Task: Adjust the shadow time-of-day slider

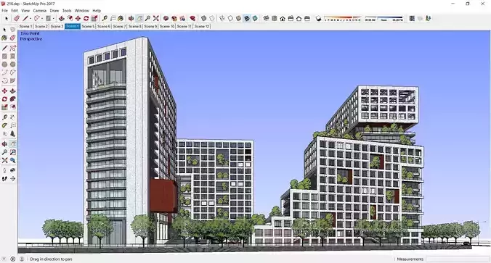Action: point(384,18)
